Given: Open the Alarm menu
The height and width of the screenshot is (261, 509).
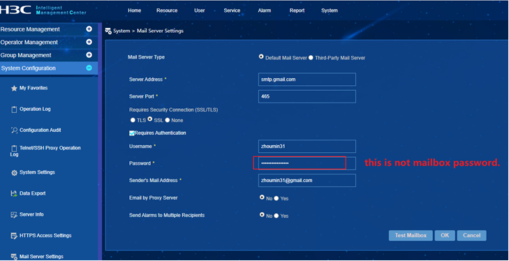Looking at the screenshot, I should (265, 10).
